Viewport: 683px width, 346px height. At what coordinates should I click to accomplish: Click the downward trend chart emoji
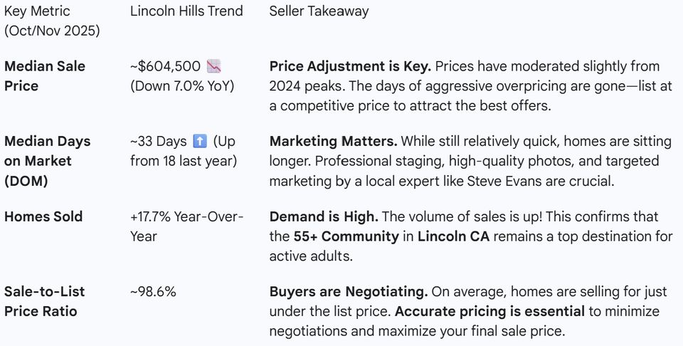point(213,66)
